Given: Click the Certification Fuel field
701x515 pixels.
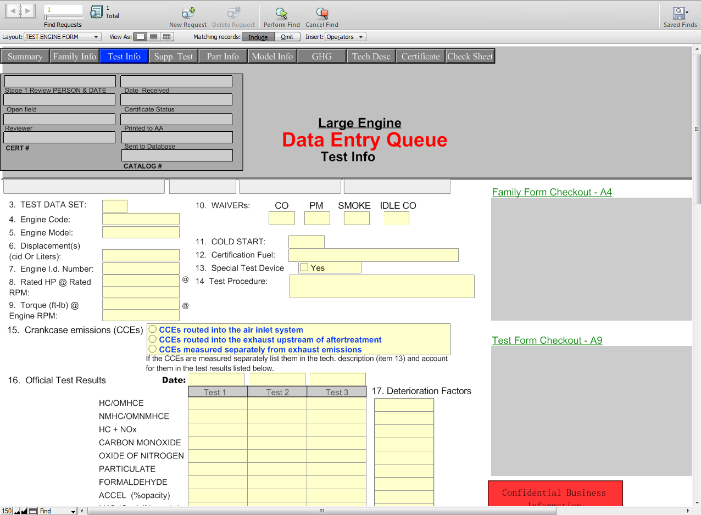Looking at the screenshot, I should (x=374, y=255).
